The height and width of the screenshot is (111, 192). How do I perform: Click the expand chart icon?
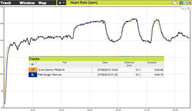click(x=174, y=3)
